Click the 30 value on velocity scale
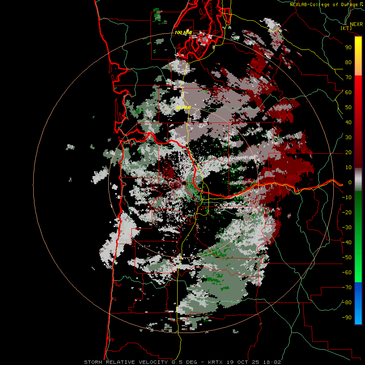This screenshot has height=365, width=365. [x=348, y=137]
